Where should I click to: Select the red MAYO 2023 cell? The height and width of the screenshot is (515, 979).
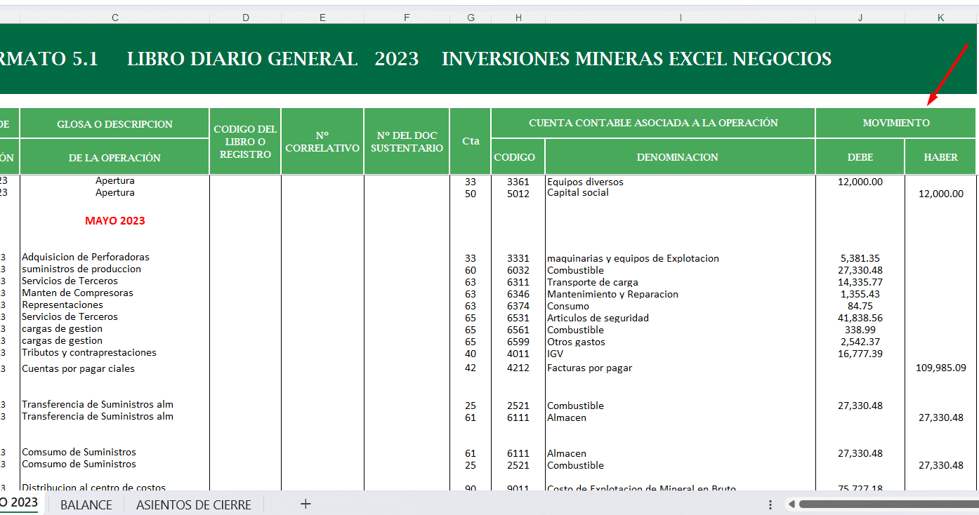click(x=114, y=220)
